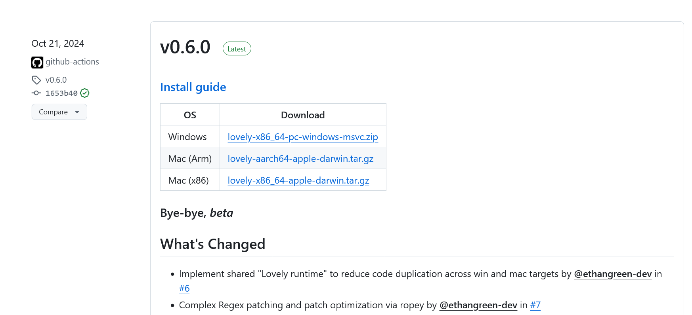692x315 pixels.
Task: Click the github-actions avatar icon
Action: (37, 62)
